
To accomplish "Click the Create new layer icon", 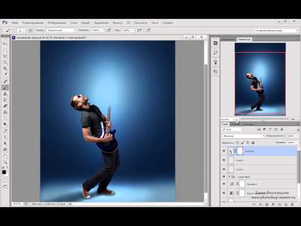I will [x=286, y=204].
